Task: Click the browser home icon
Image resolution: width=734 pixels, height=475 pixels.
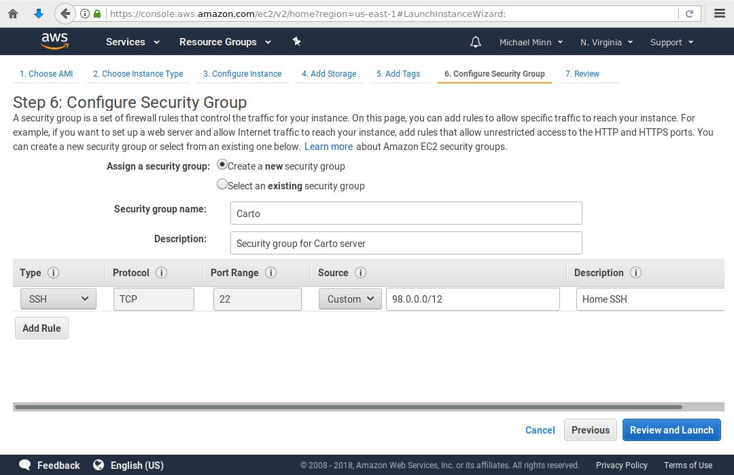Action: point(13,14)
